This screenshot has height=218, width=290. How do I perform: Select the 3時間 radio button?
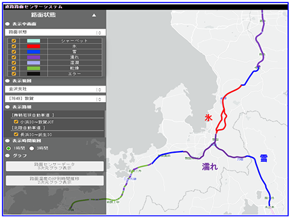coord(31,149)
